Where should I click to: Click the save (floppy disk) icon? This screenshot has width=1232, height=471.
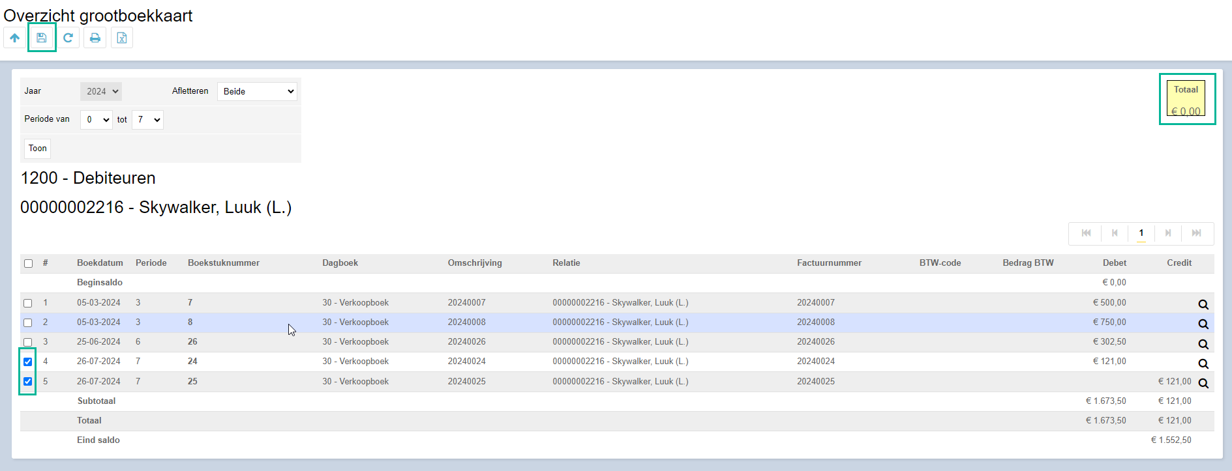pyautogui.click(x=42, y=38)
